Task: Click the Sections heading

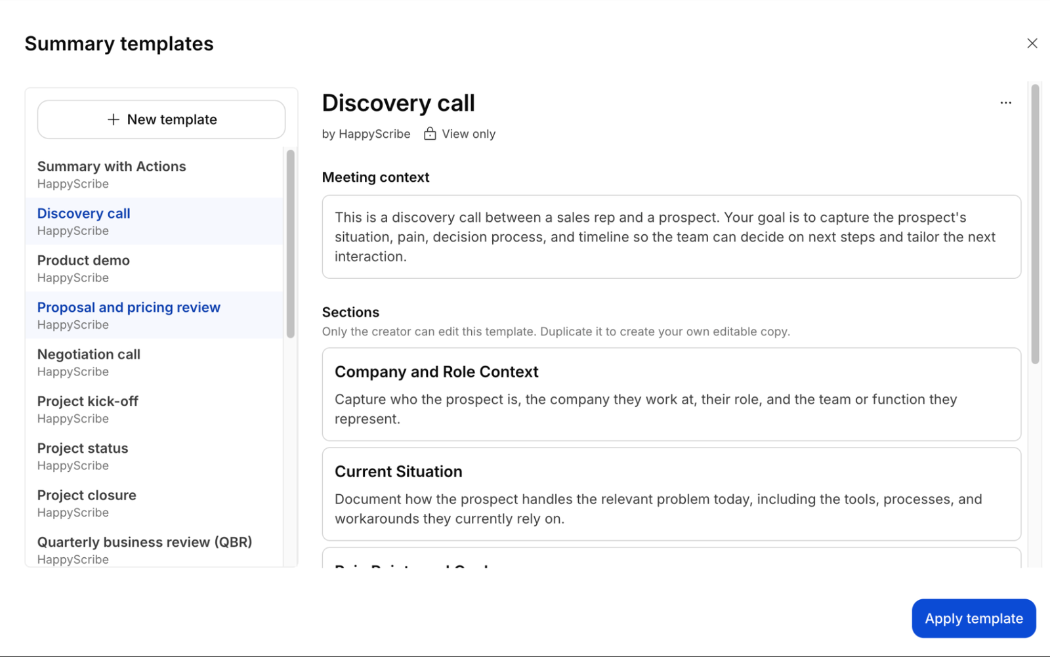Action: point(350,312)
